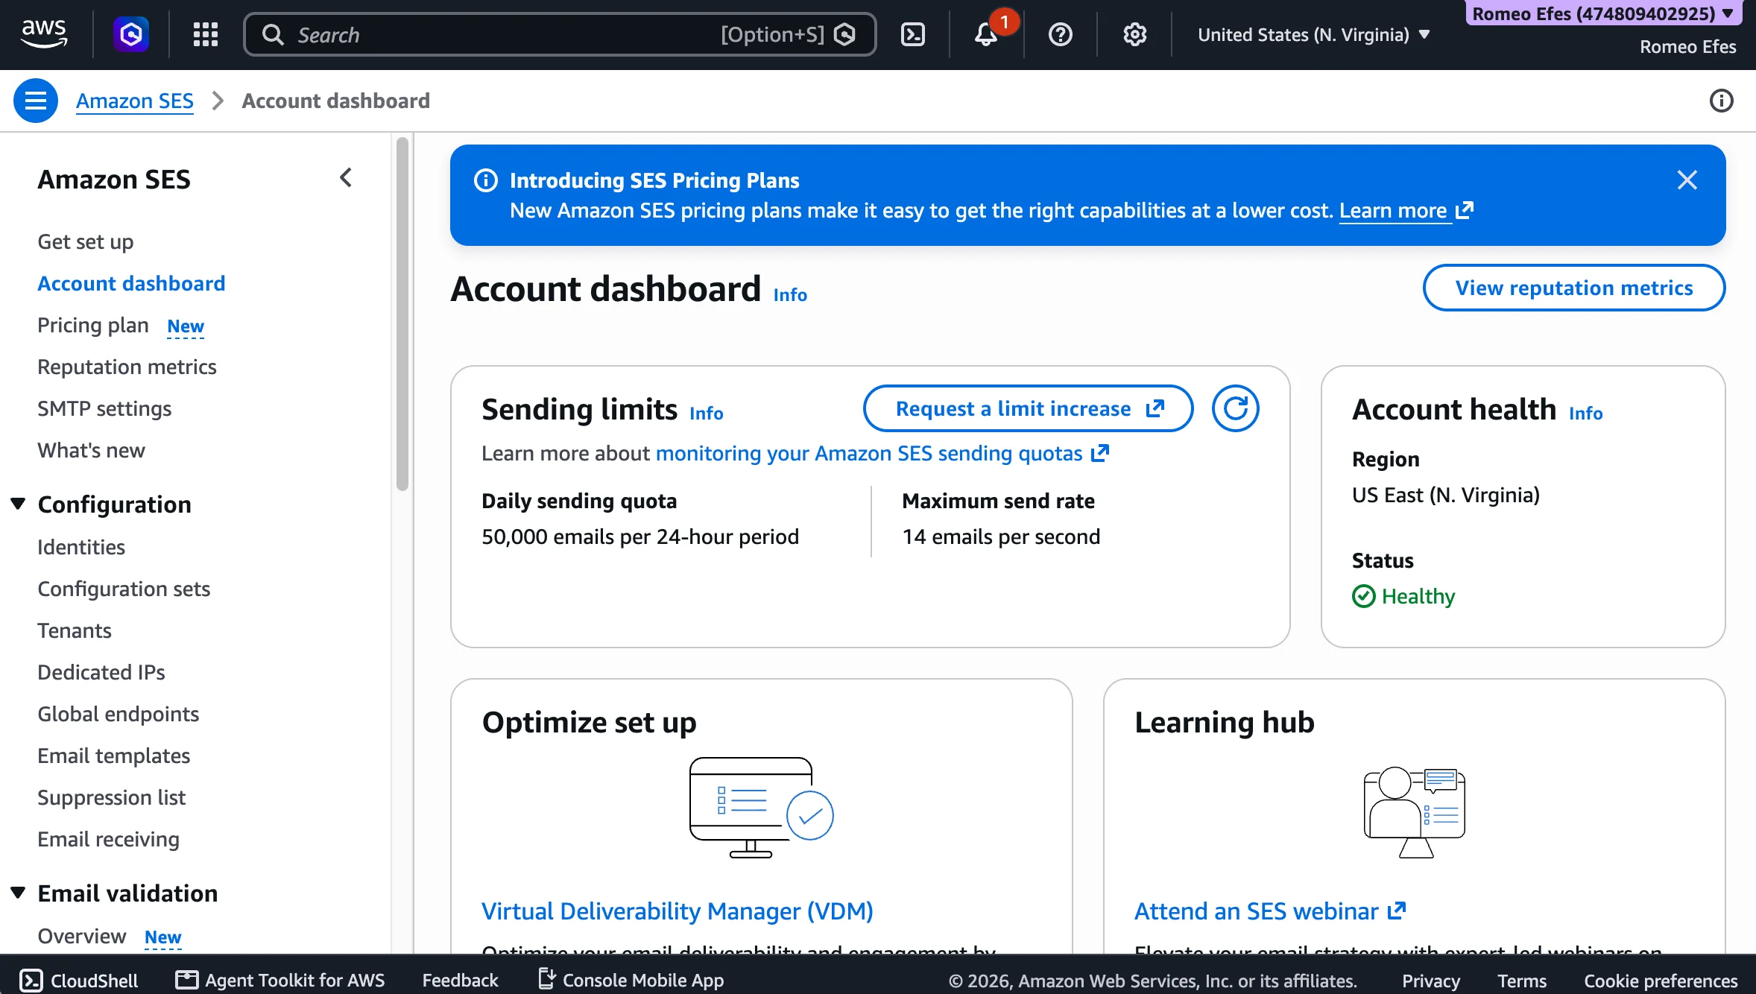The height and width of the screenshot is (994, 1756).
Task: Click '50,000 emails per 24-hour period' value
Action: point(640,537)
